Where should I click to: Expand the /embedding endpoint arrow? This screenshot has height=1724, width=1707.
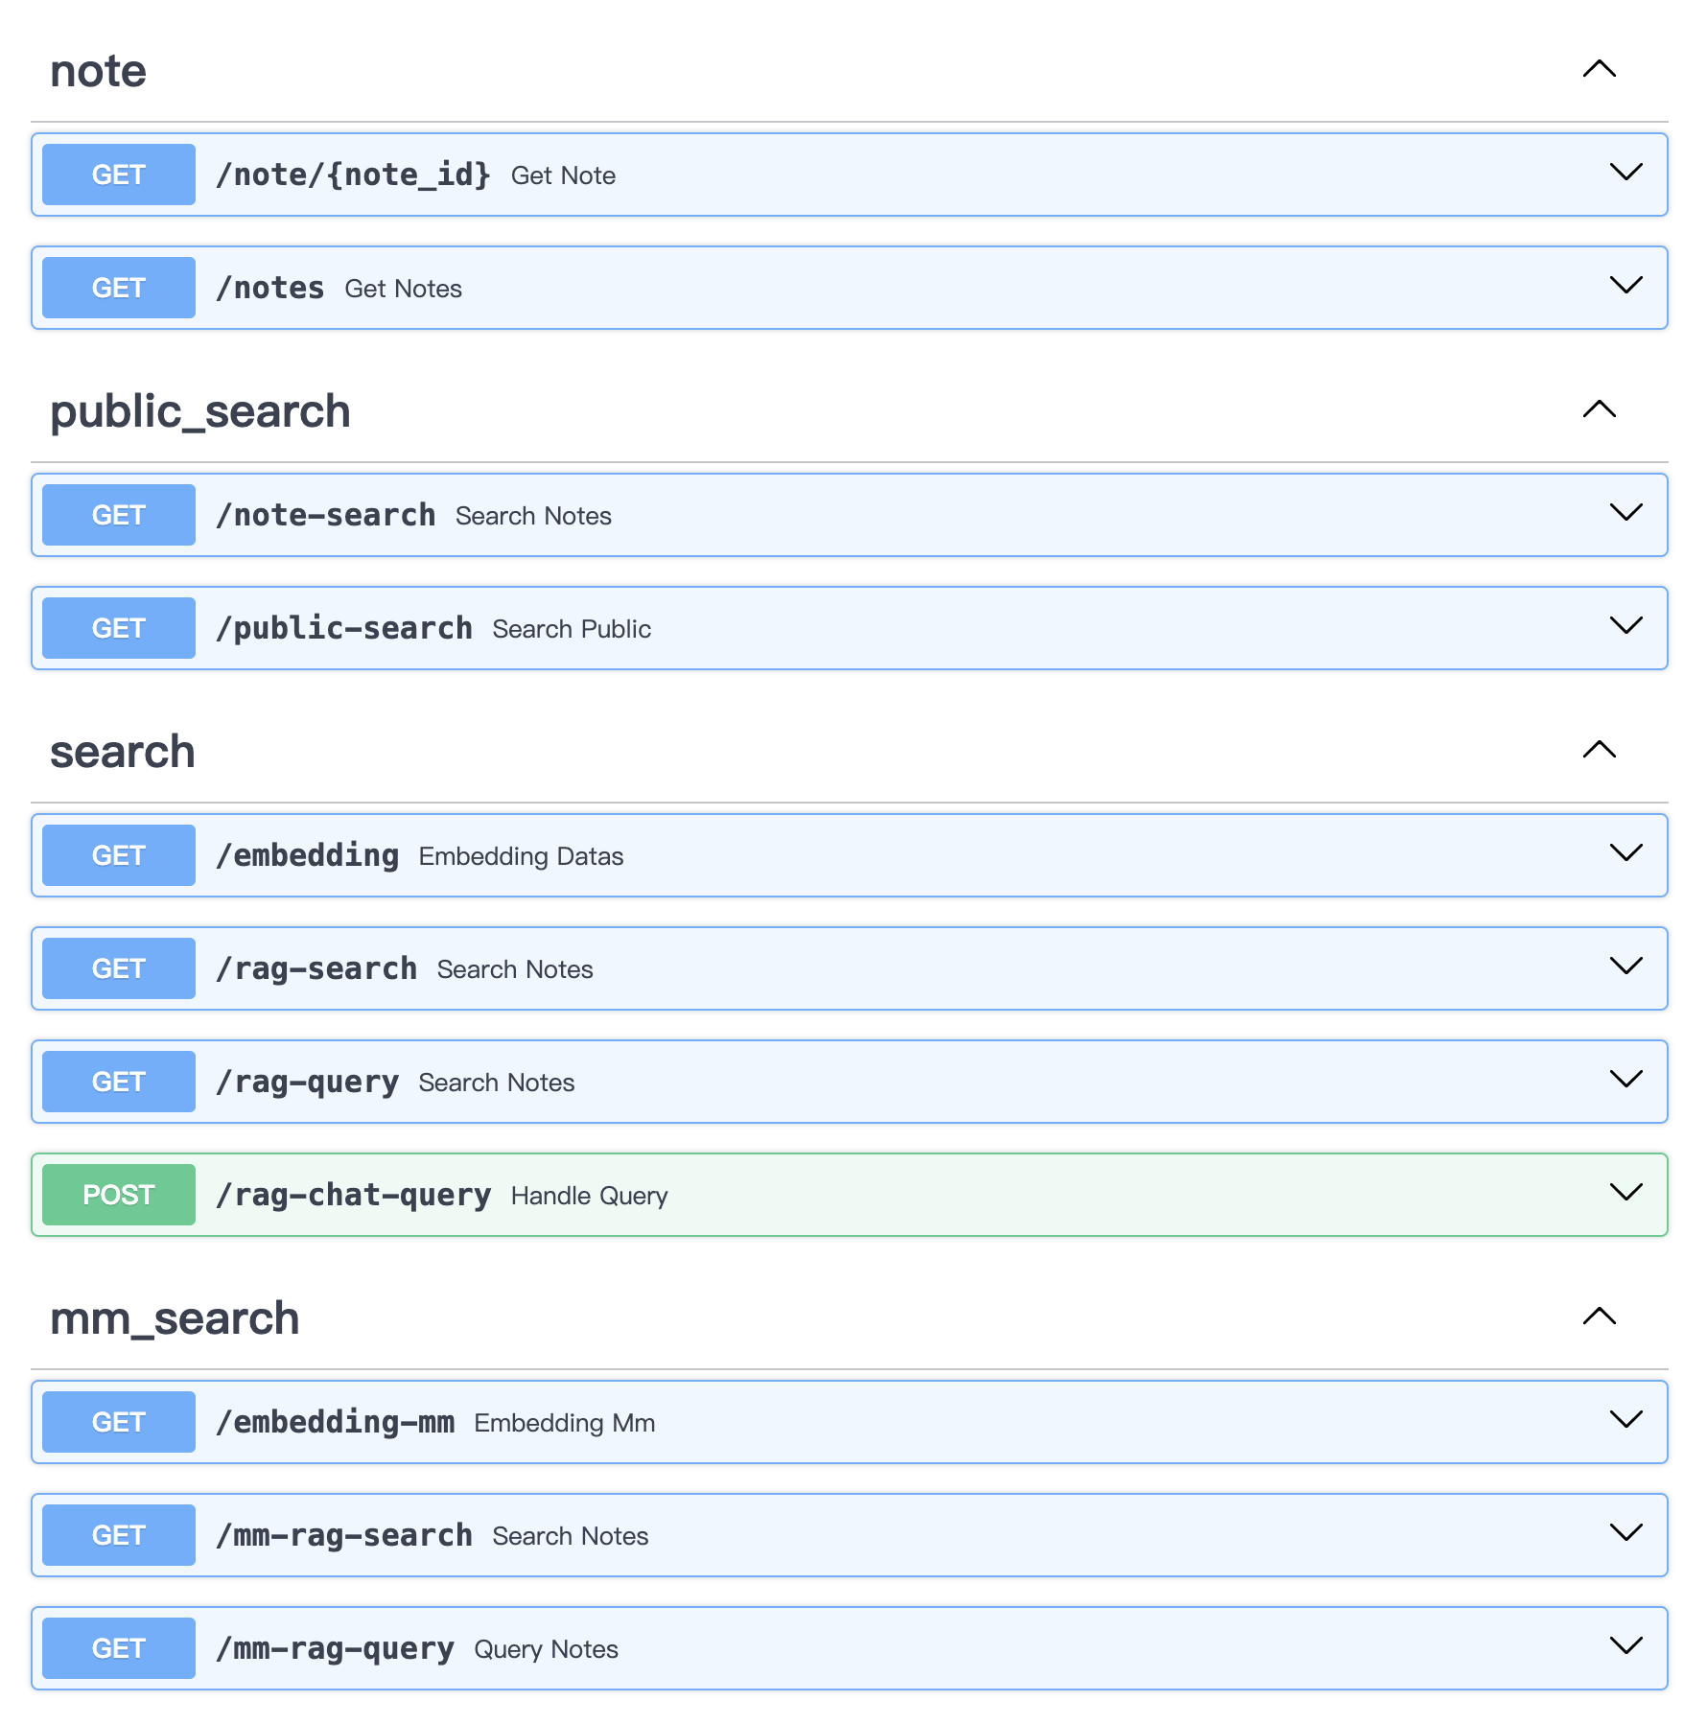pyautogui.click(x=1625, y=853)
